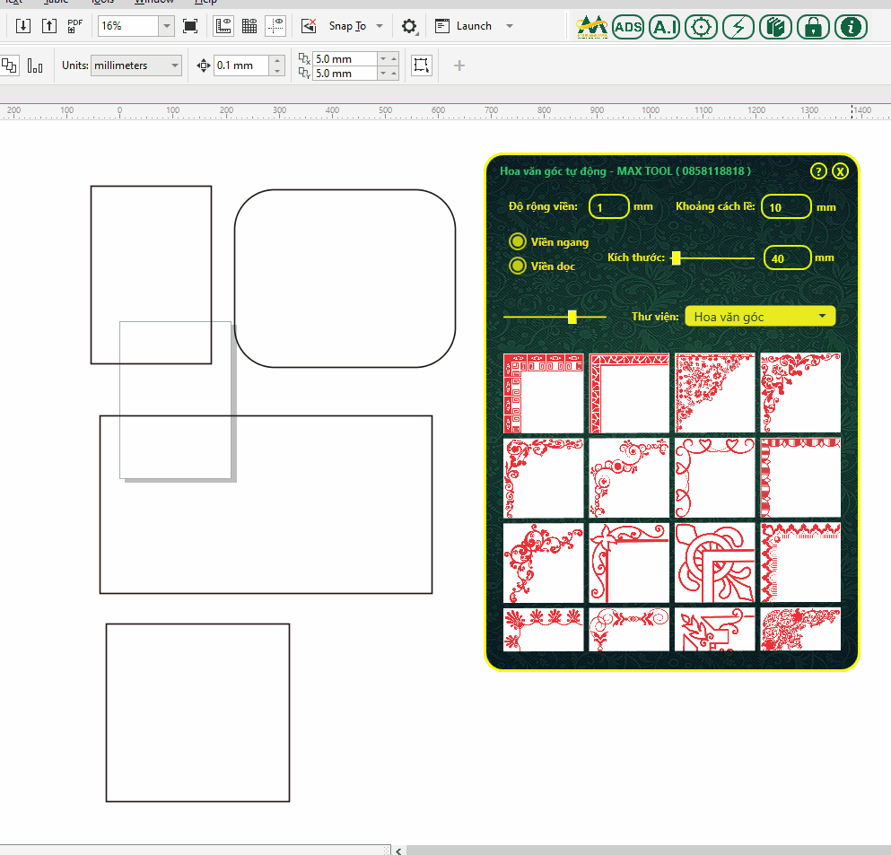Open the Launch menu
The width and height of the screenshot is (891, 855).
pos(510,26)
